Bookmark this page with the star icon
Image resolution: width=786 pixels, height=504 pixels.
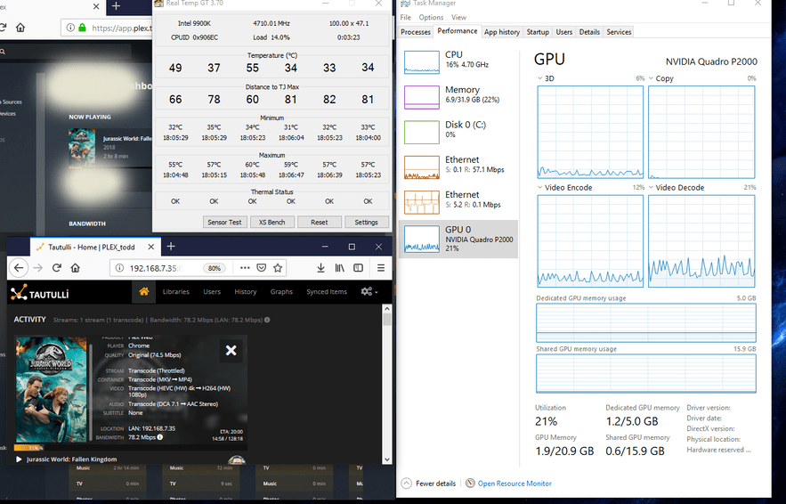tap(278, 268)
